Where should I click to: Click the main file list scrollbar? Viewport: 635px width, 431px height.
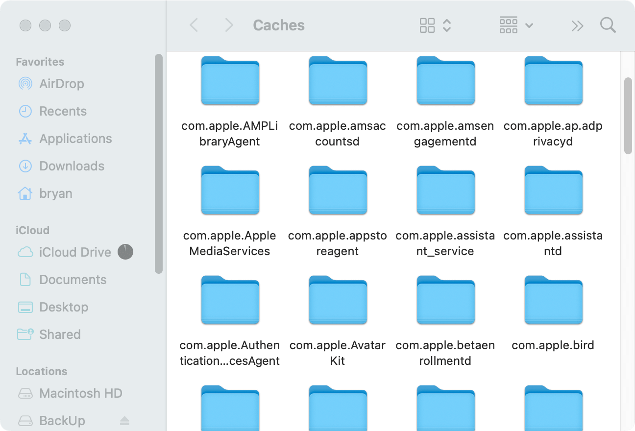click(x=628, y=116)
